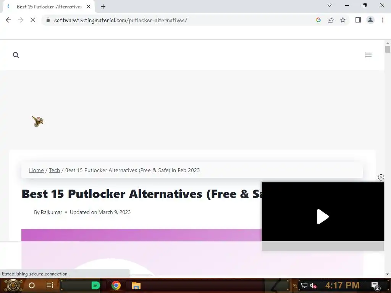Close the Best 15 Putlocker Alternatives tab
The height and width of the screenshot is (293, 391).
point(89,7)
